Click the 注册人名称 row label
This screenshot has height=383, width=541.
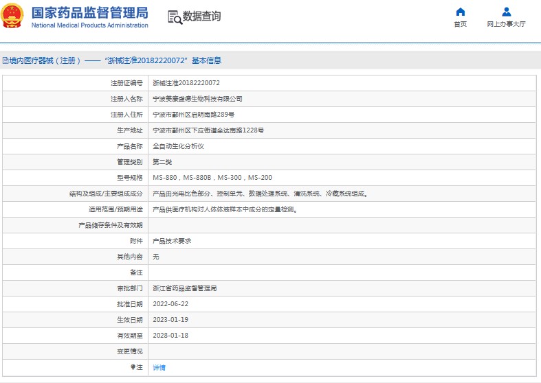126,99
